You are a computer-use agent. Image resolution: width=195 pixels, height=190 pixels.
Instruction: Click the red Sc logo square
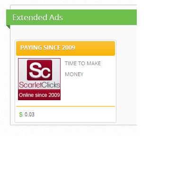(39, 70)
